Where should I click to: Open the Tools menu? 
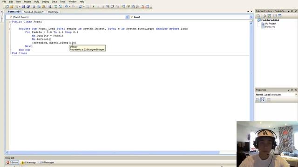point(62,2)
